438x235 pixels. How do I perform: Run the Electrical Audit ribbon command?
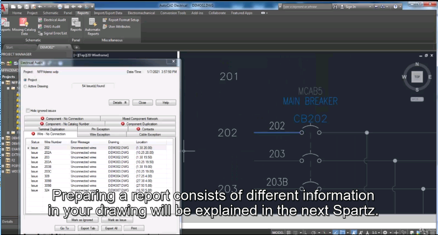point(52,20)
